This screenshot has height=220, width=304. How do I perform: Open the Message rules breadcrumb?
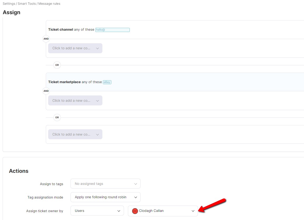tap(49, 4)
